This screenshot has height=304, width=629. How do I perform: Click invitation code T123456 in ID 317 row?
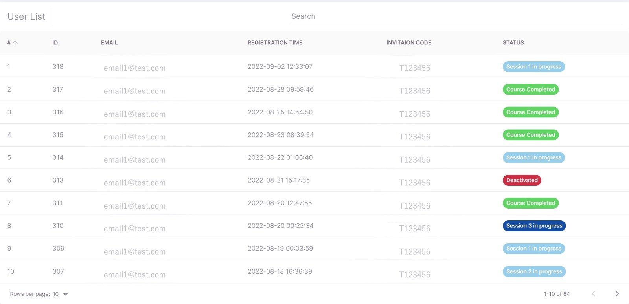(415, 91)
